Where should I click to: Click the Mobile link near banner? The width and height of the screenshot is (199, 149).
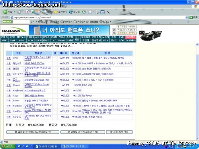pyautogui.click(x=131, y=27)
